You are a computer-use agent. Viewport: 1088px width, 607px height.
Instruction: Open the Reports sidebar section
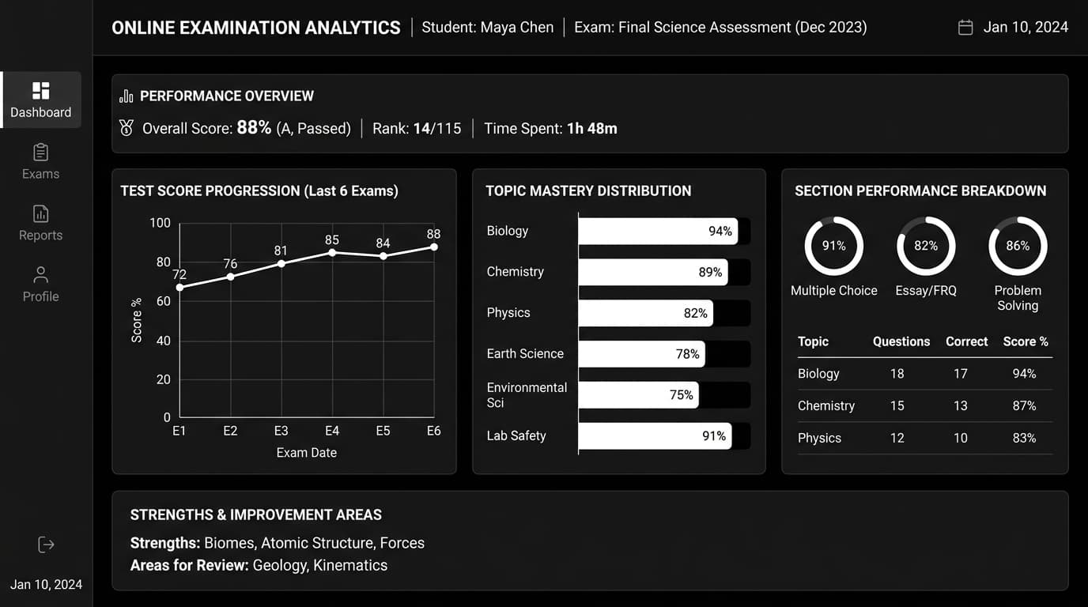pos(41,223)
